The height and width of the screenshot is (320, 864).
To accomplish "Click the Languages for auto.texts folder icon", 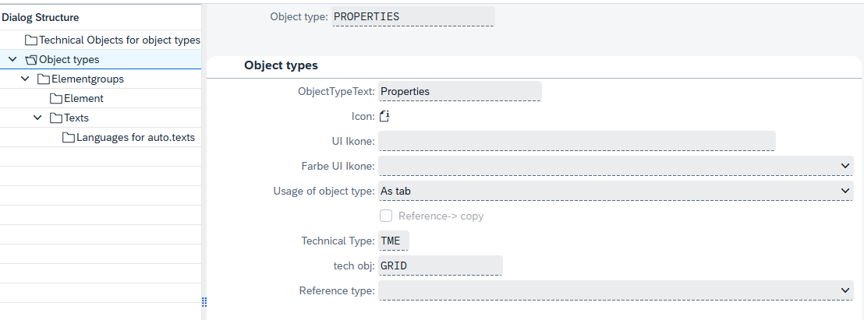I will coord(69,138).
